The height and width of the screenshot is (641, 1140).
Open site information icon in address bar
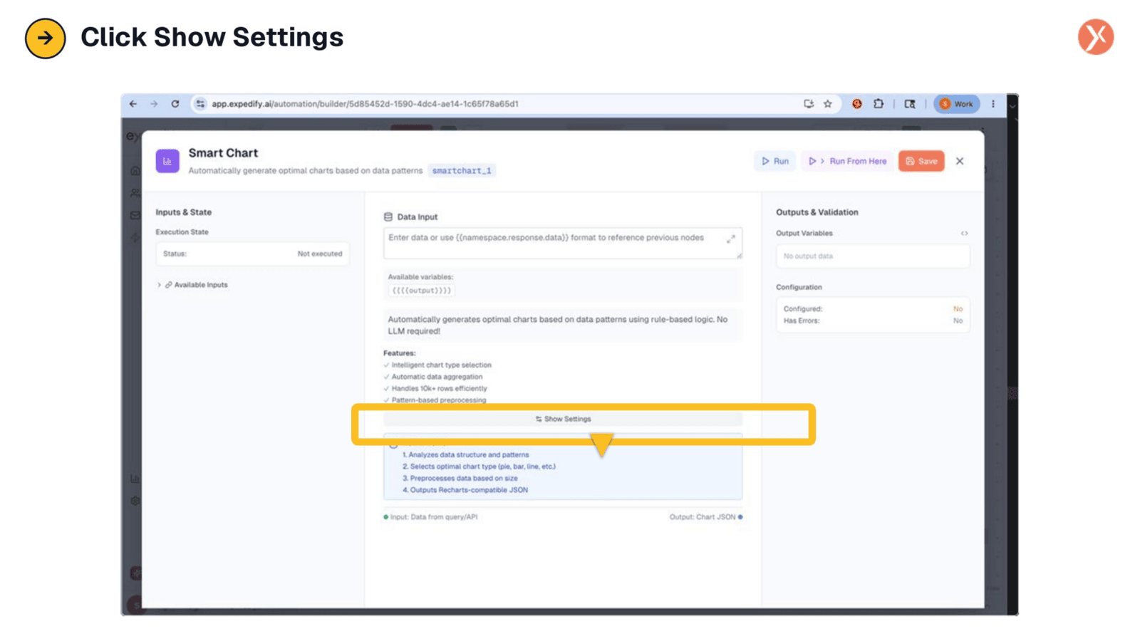pyautogui.click(x=200, y=104)
